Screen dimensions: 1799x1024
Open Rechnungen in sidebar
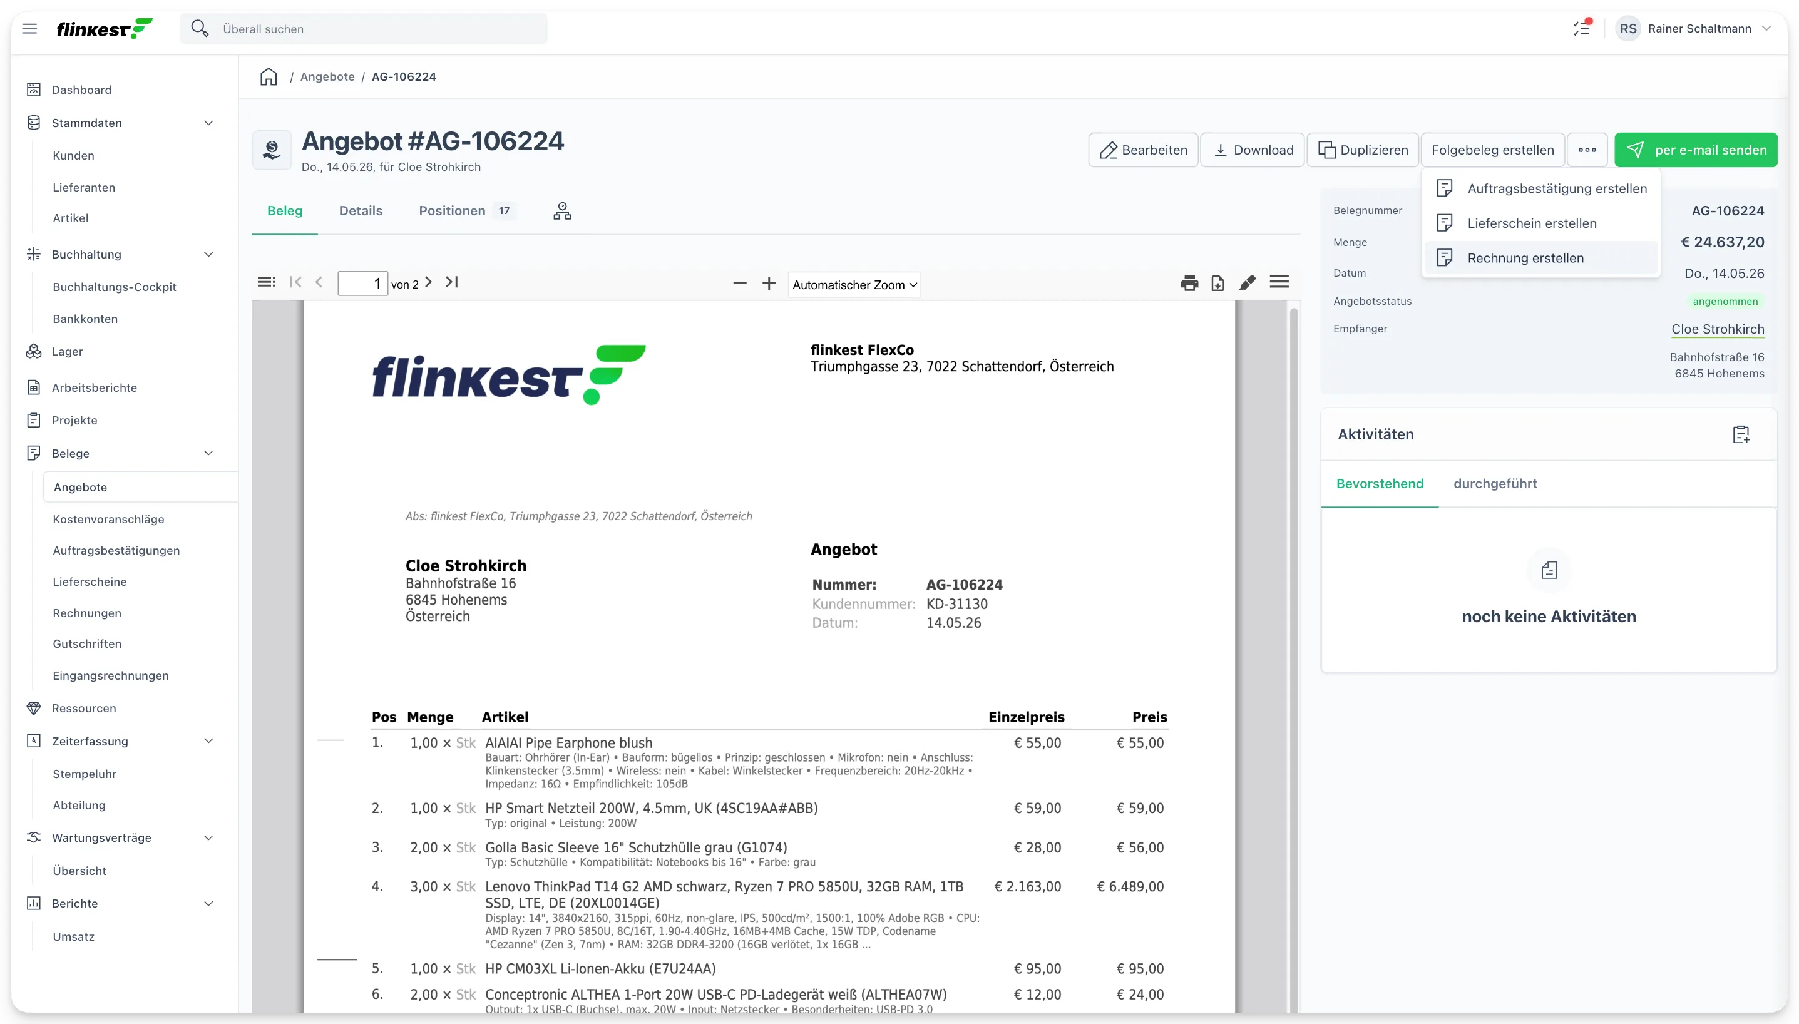pyautogui.click(x=86, y=613)
